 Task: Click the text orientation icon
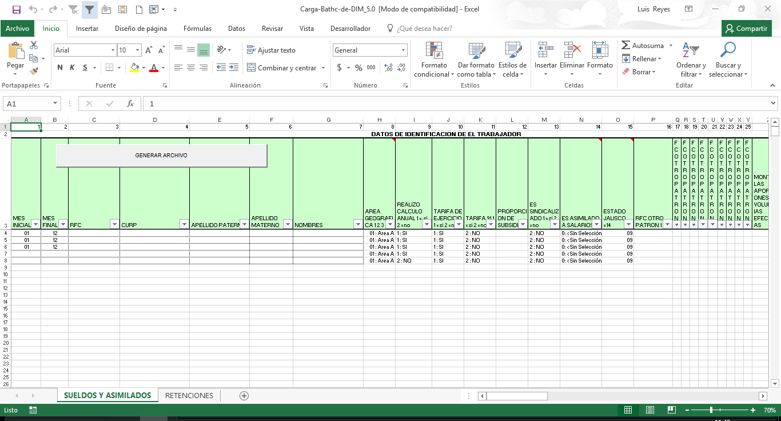tap(220, 50)
